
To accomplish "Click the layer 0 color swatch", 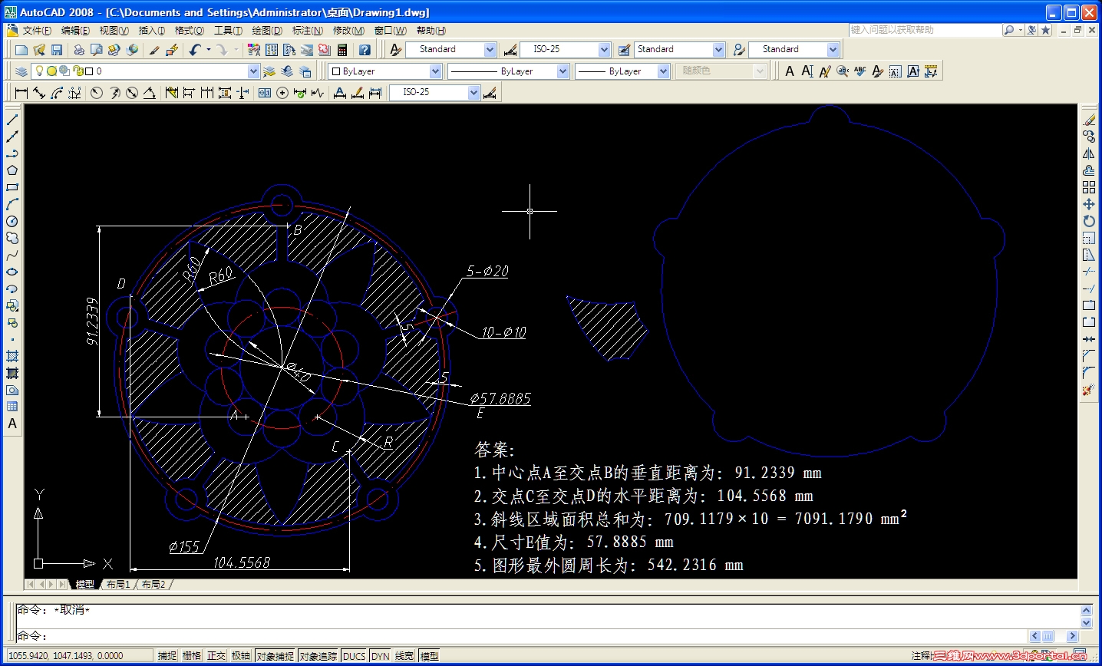I will (x=88, y=71).
